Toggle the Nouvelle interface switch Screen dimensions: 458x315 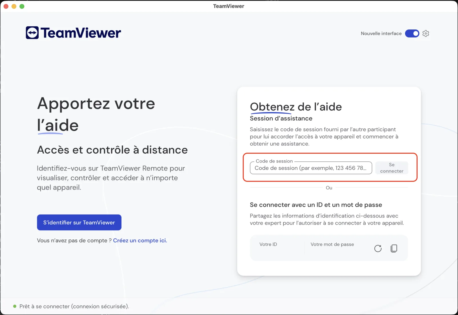pos(412,33)
